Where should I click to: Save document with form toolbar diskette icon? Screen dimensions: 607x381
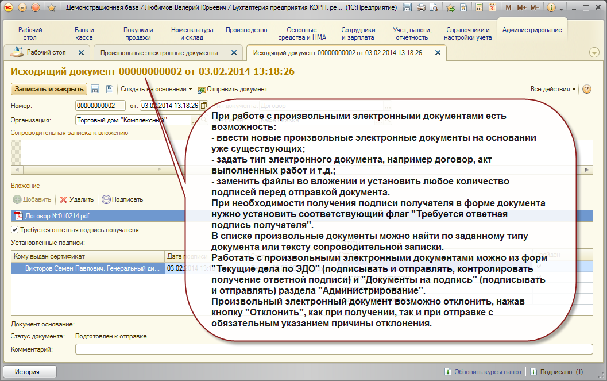coord(95,89)
